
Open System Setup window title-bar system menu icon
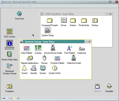pos(21,42)
